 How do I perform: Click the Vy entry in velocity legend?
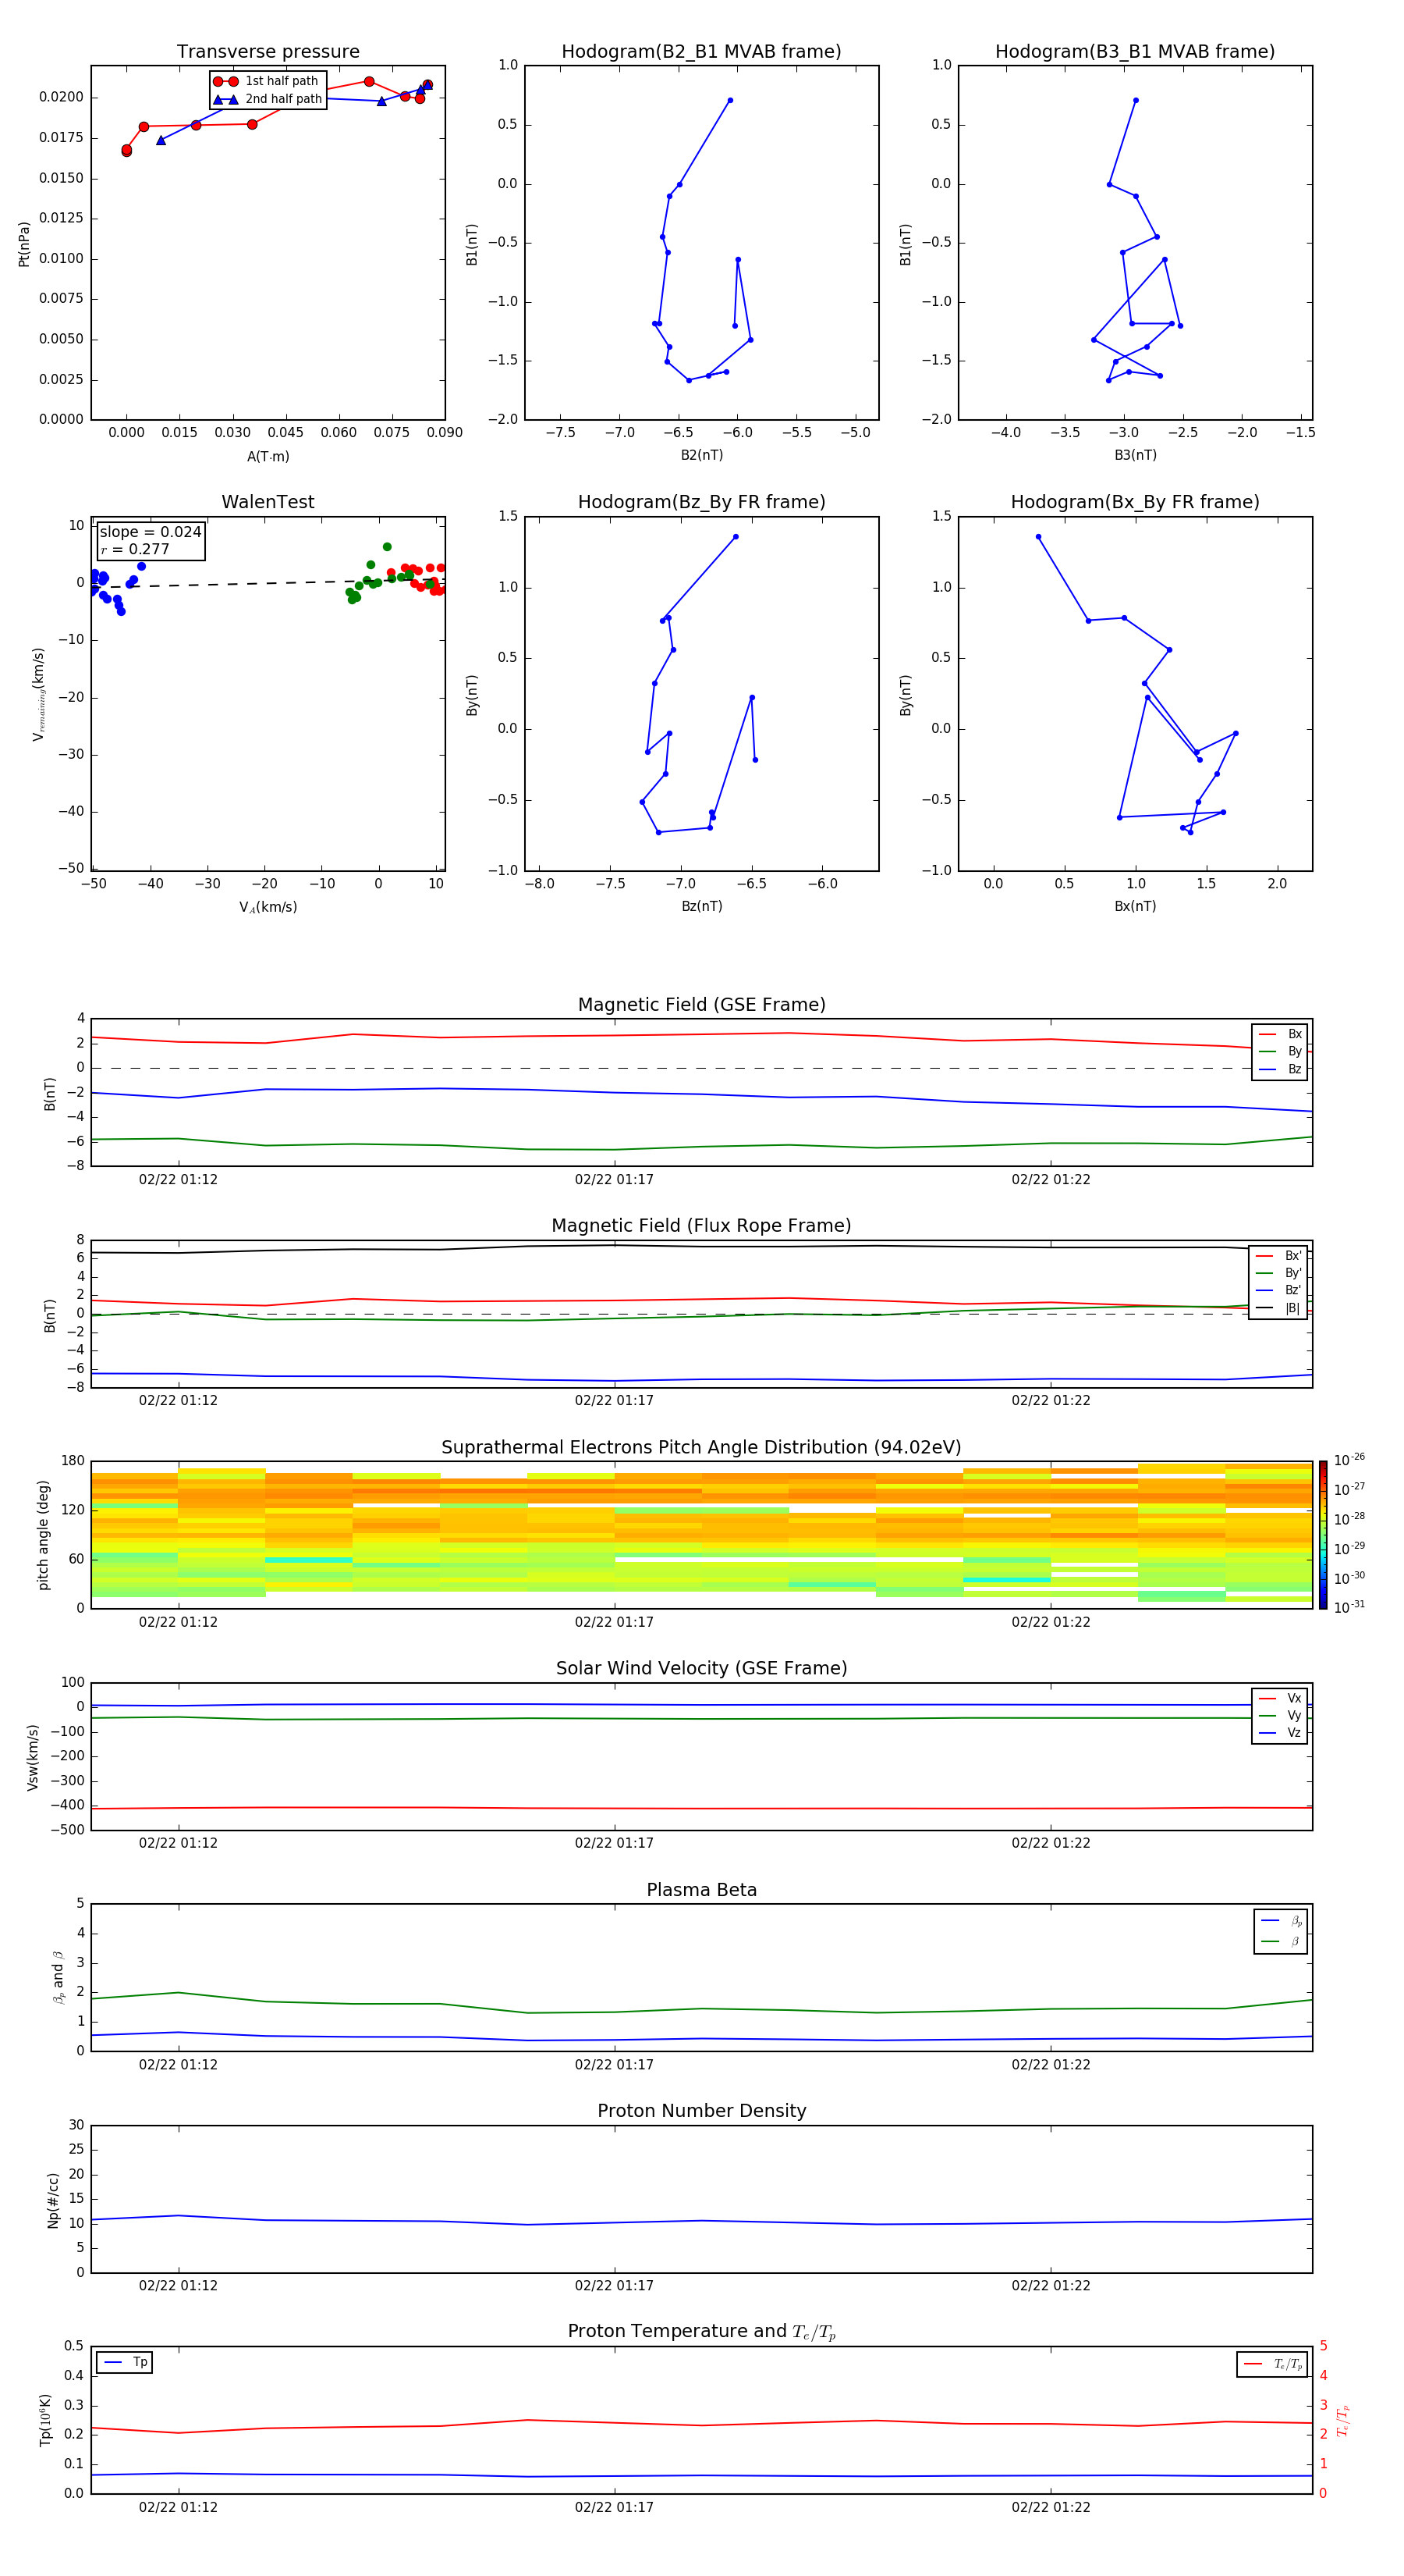click(1280, 1715)
